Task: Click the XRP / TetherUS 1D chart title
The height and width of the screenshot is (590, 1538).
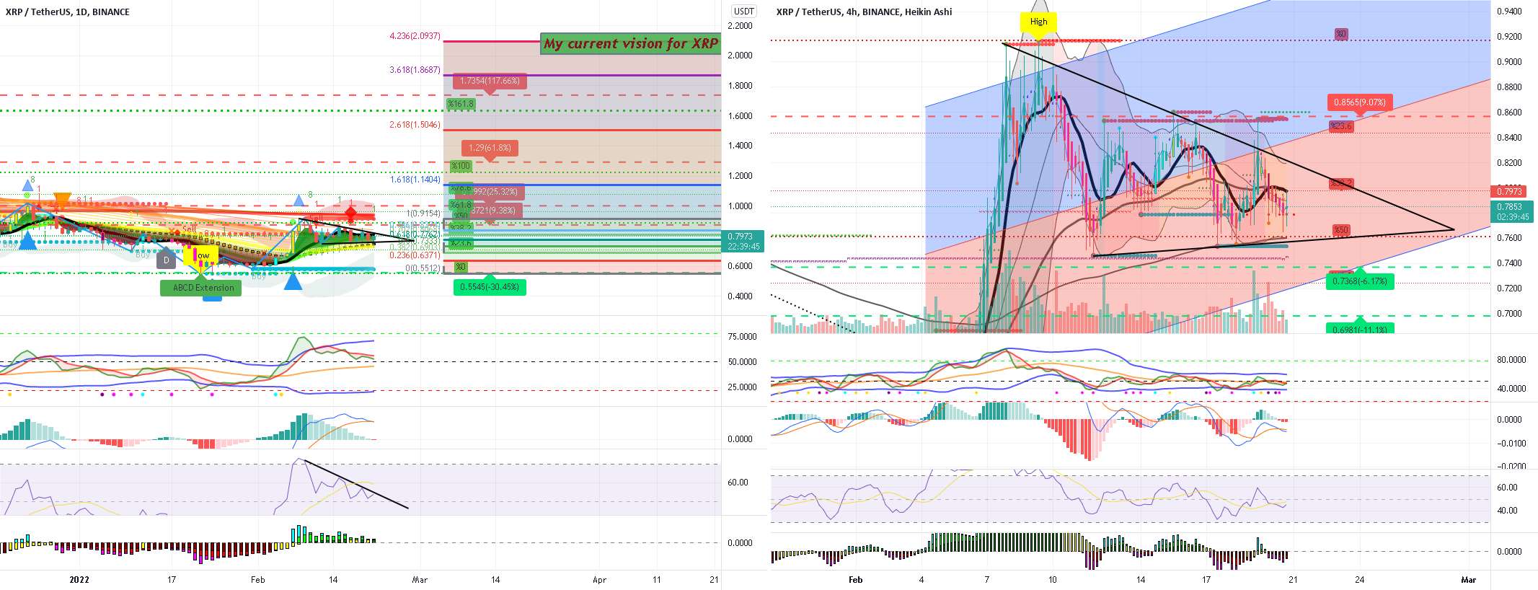Action: (68, 12)
